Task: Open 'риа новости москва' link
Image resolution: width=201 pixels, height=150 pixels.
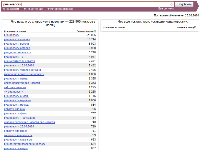Action: click(x=16, y=105)
